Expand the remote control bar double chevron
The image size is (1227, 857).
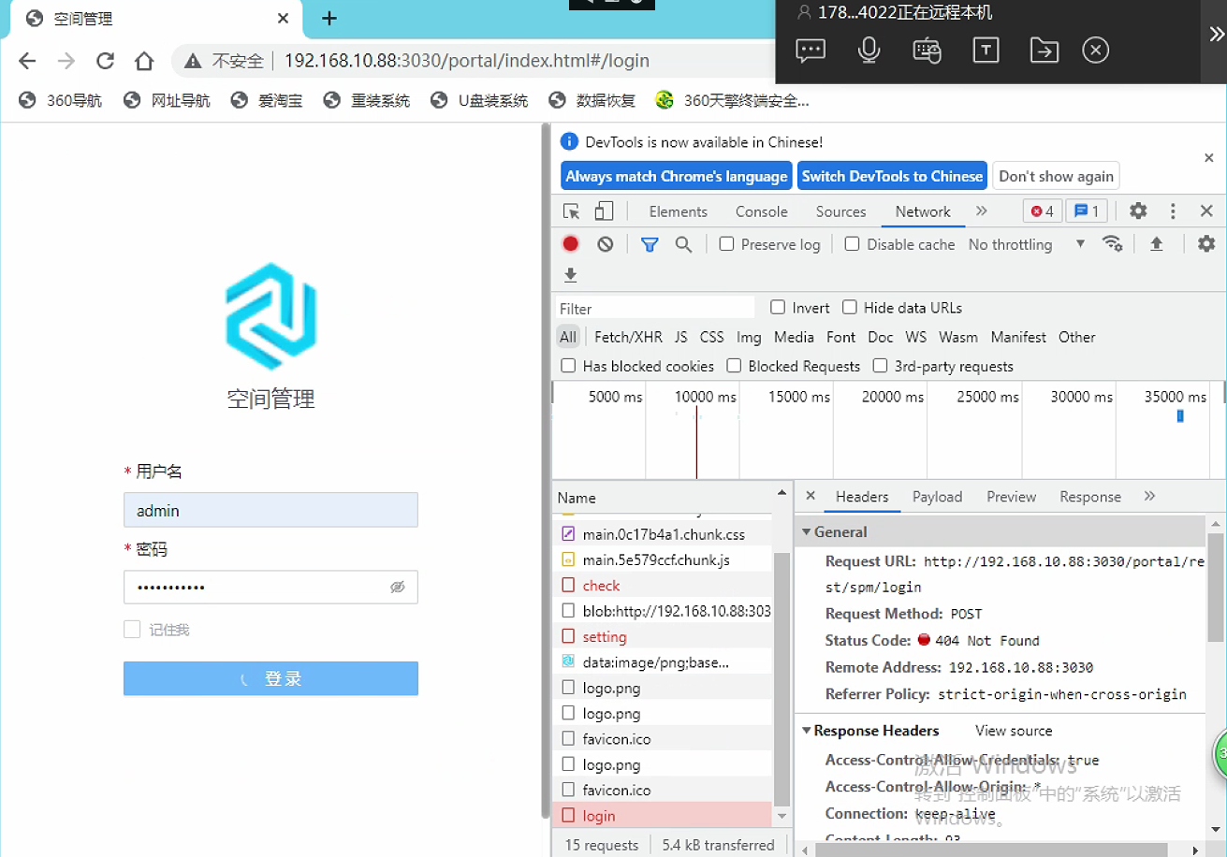point(1217,35)
